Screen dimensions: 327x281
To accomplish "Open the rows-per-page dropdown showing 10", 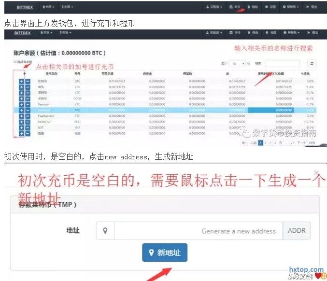I will 237,63.
